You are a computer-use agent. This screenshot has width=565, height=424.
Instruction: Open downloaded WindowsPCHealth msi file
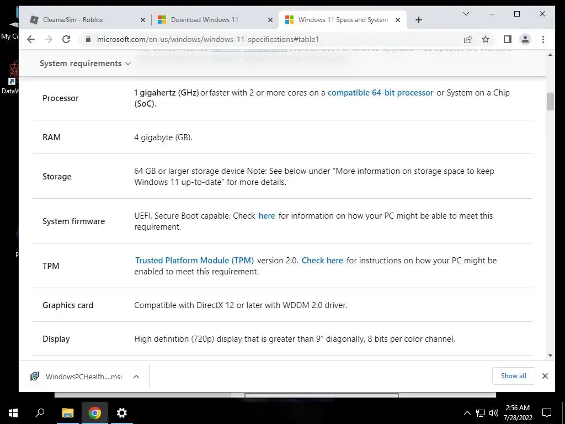click(76, 377)
